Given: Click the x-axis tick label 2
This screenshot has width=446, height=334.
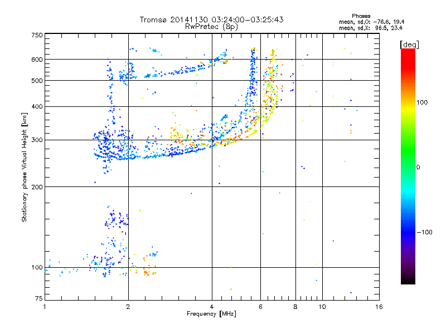Looking at the screenshot, I should click(x=128, y=307).
